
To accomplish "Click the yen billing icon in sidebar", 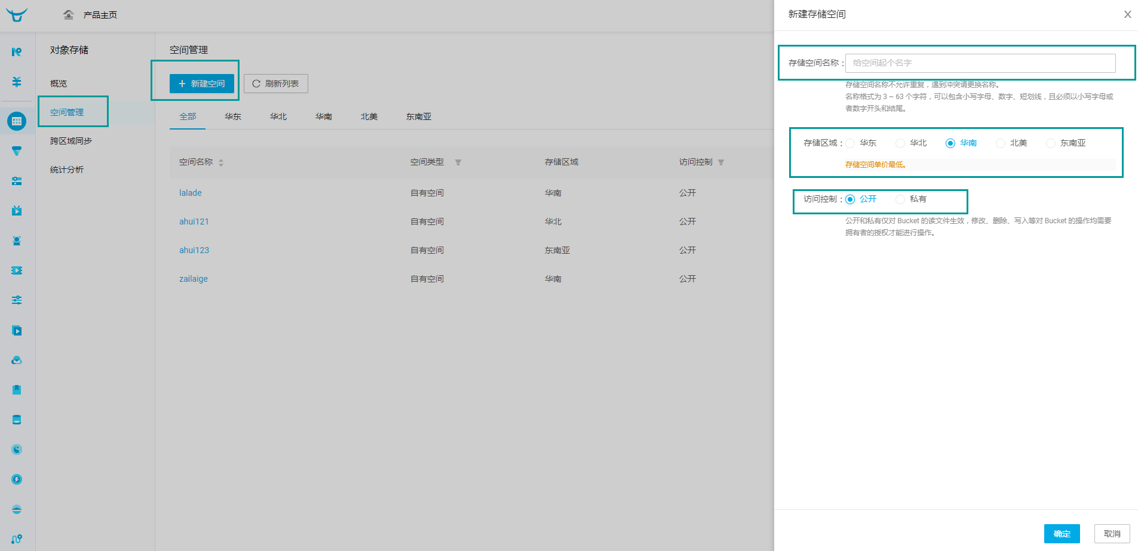I will 17,82.
